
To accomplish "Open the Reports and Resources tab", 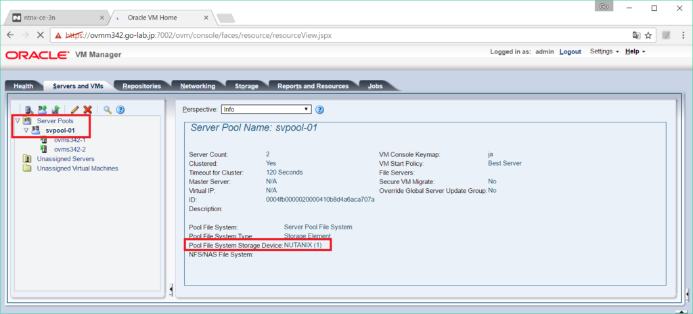I will click(313, 86).
